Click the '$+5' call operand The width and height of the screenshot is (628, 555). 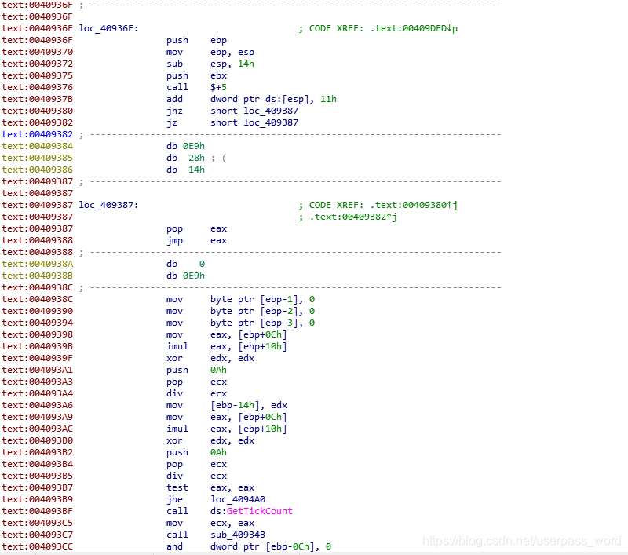[218, 87]
